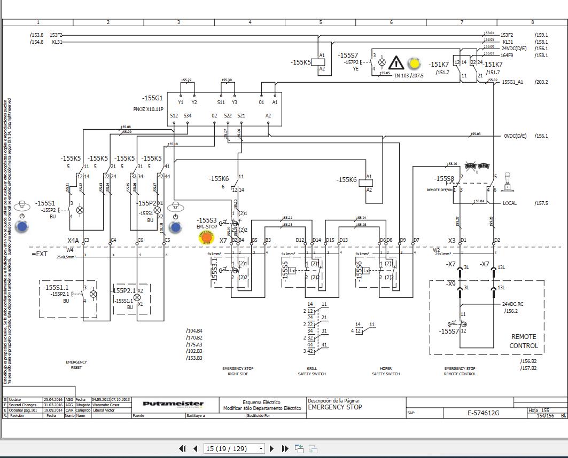Viewport: 568px width, 458px height.
Task: Click the yellow YE indicator lamp near -155S7
Action: coord(414,62)
